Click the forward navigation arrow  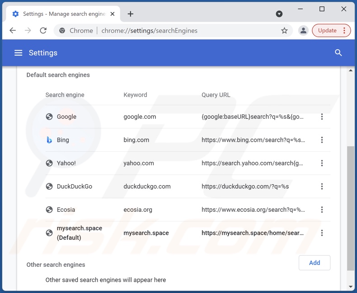(x=28, y=31)
